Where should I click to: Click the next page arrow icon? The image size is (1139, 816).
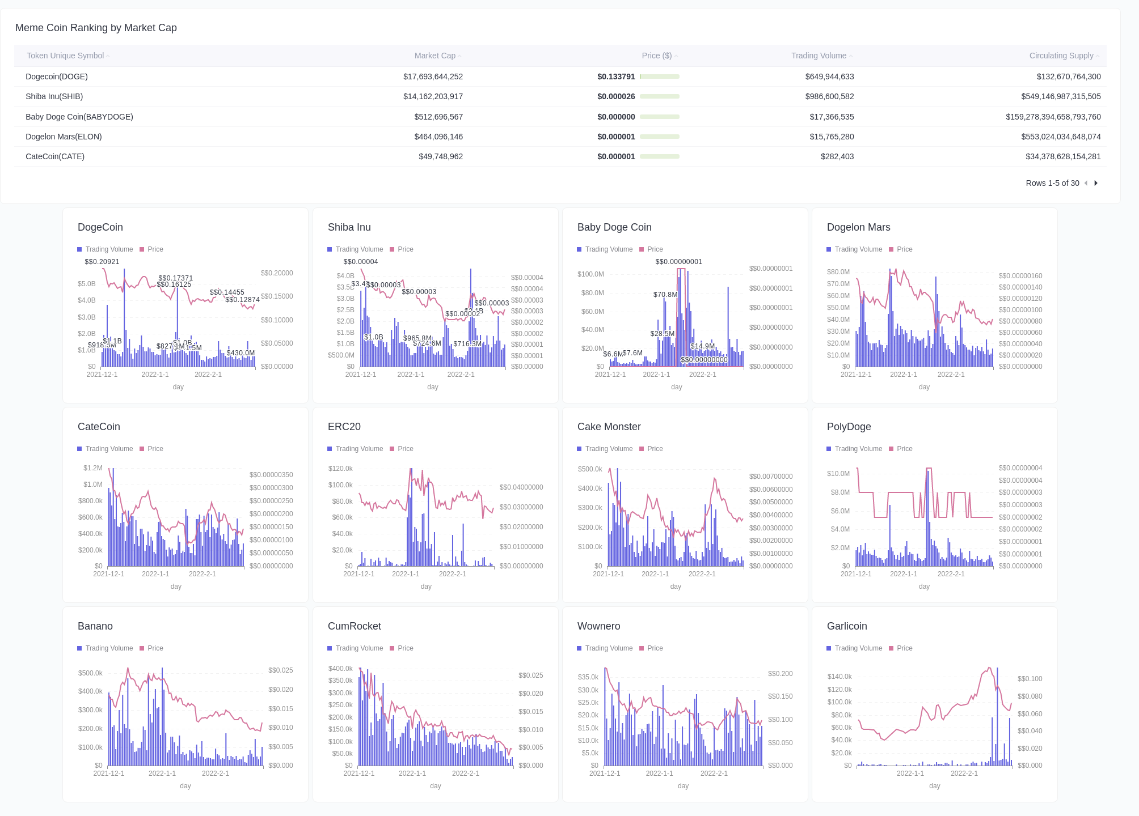[1096, 183]
